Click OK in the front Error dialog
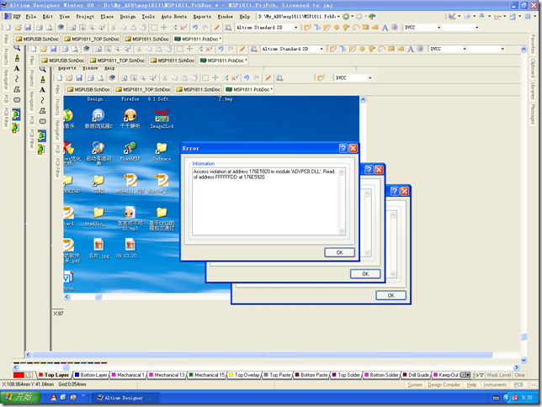This screenshot has width=542, height=407. pos(339,252)
